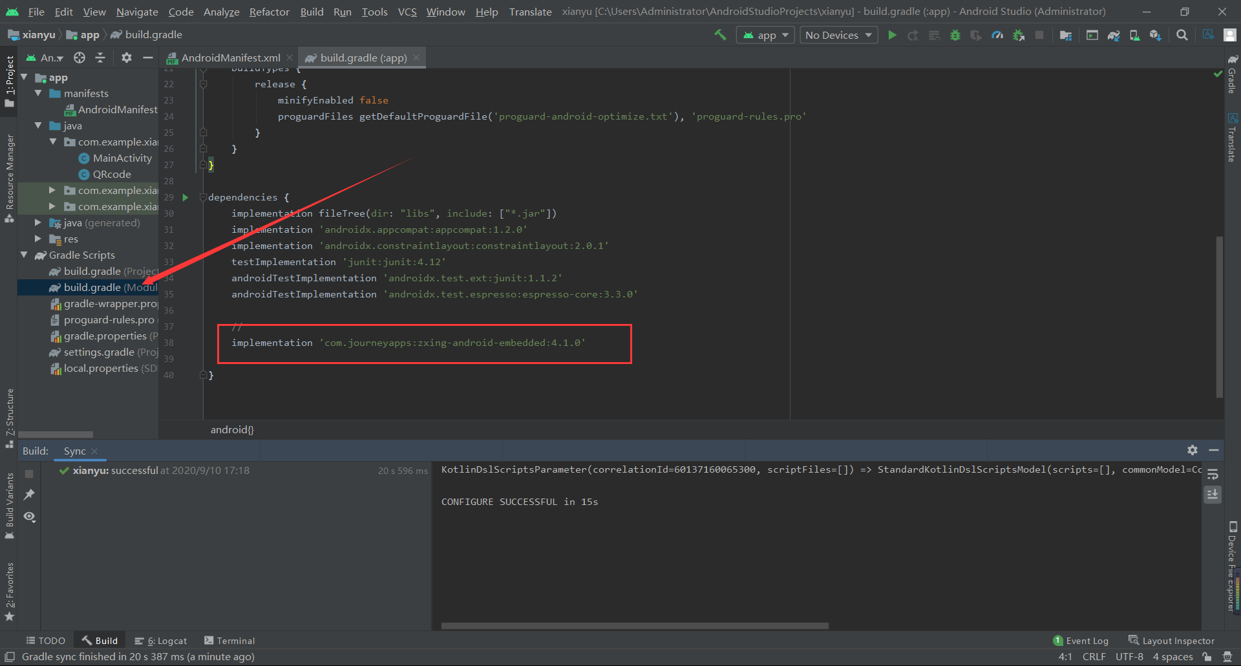Open the Build menu

(312, 12)
